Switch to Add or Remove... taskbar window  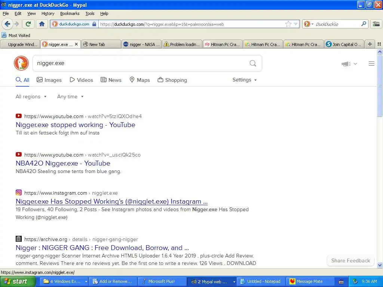click(113, 281)
